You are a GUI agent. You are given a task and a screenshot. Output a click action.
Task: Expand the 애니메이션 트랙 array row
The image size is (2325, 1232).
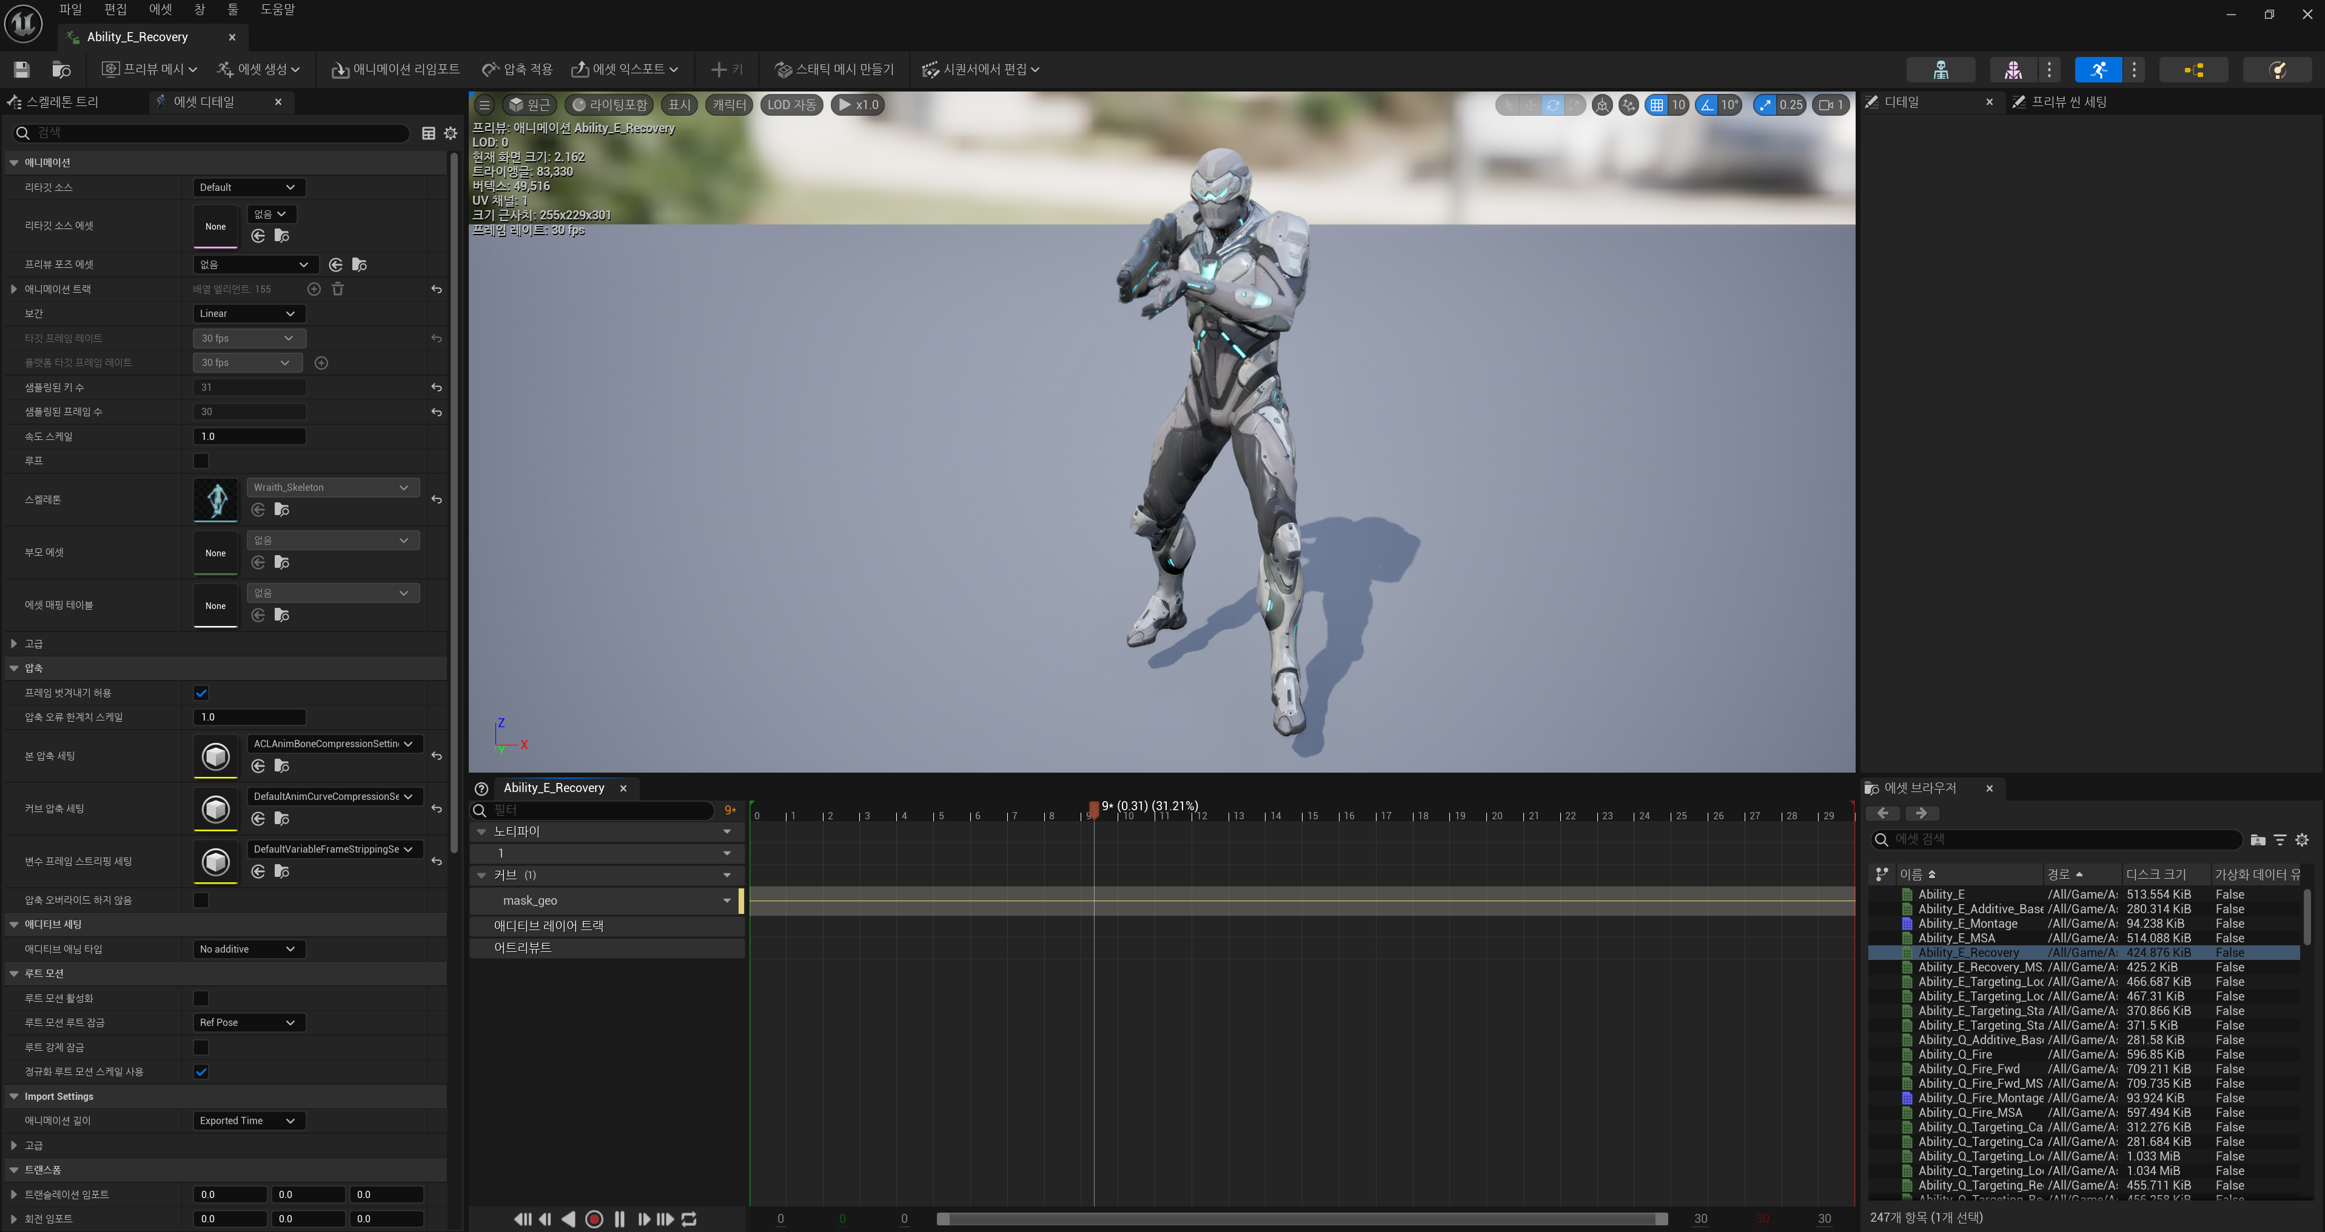click(13, 288)
